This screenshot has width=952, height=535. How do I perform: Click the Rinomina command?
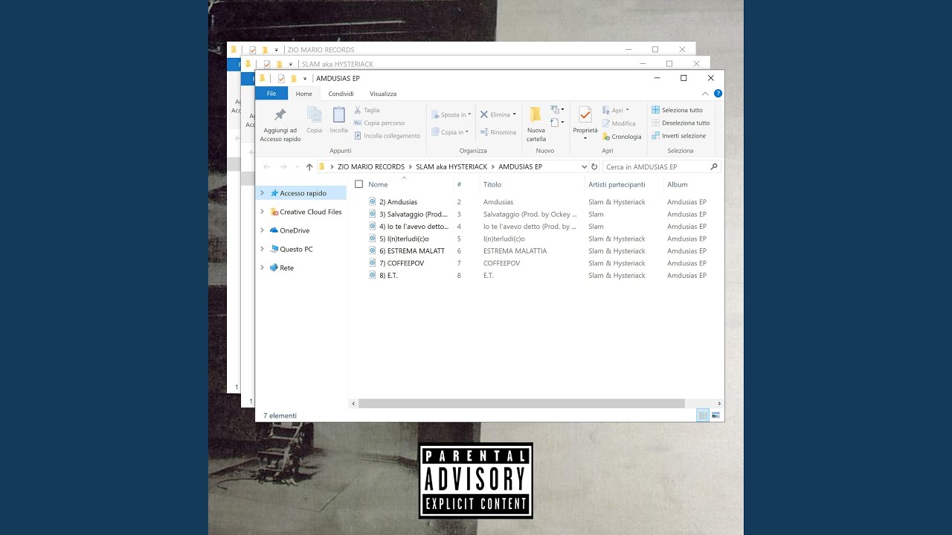498,132
